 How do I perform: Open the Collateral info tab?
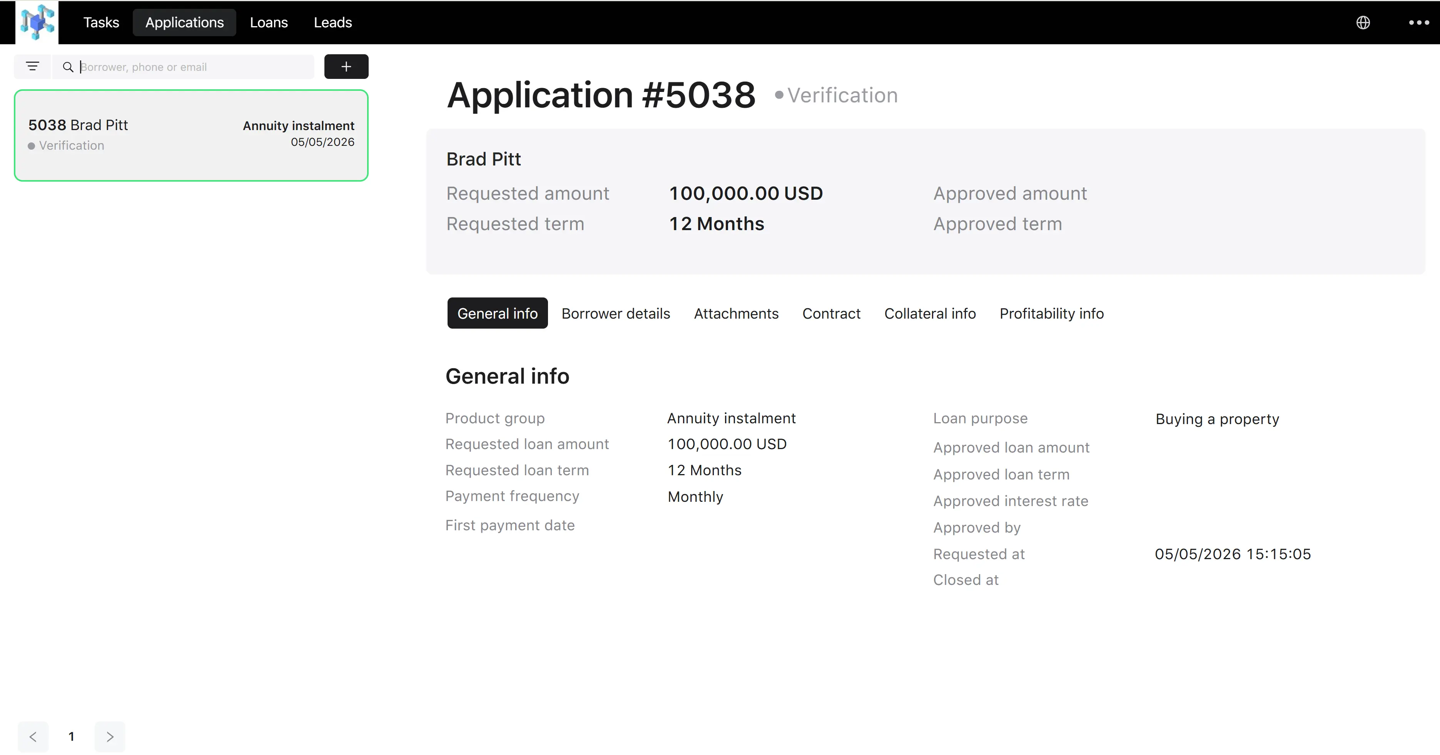[930, 314]
